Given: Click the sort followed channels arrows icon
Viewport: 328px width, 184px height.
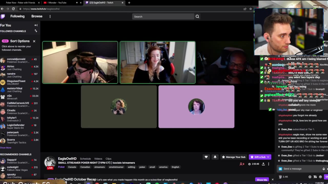Looking at the screenshot, I should pyautogui.click(x=36, y=31).
